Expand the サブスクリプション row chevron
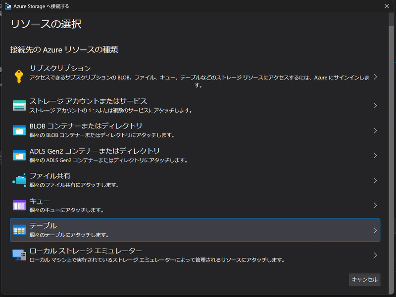Screen dimensions: 396x297 point(375,77)
